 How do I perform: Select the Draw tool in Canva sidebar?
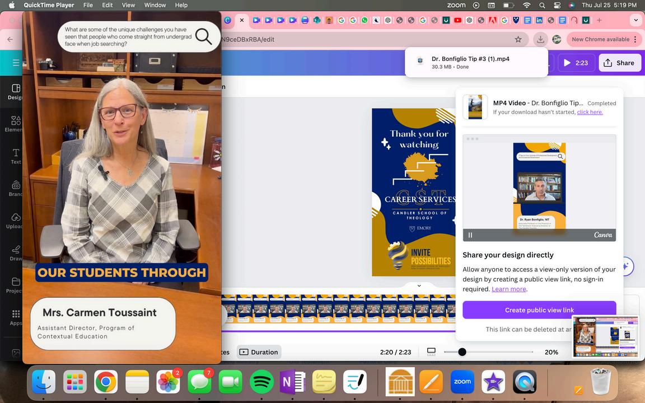(16, 252)
